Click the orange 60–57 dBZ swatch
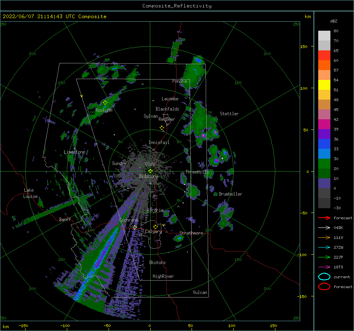 pyautogui.click(x=324, y=65)
